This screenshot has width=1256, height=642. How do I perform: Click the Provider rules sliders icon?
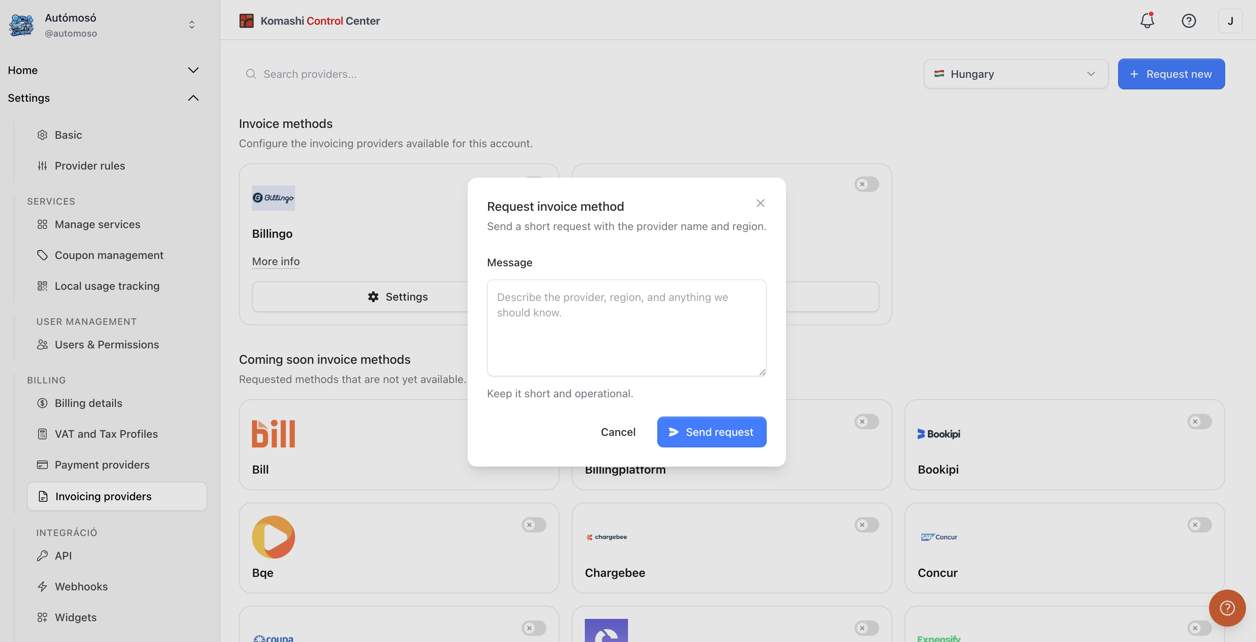pyautogui.click(x=42, y=166)
